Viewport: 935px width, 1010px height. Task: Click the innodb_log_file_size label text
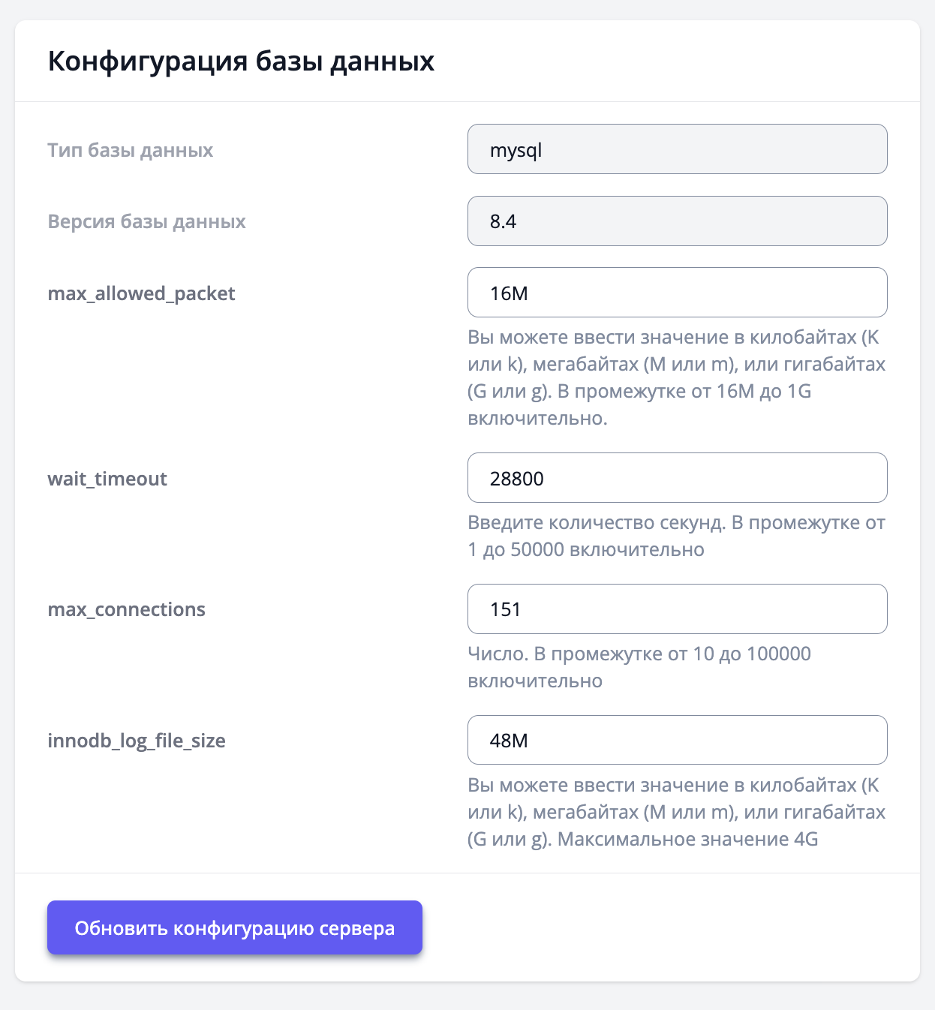[x=137, y=741]
